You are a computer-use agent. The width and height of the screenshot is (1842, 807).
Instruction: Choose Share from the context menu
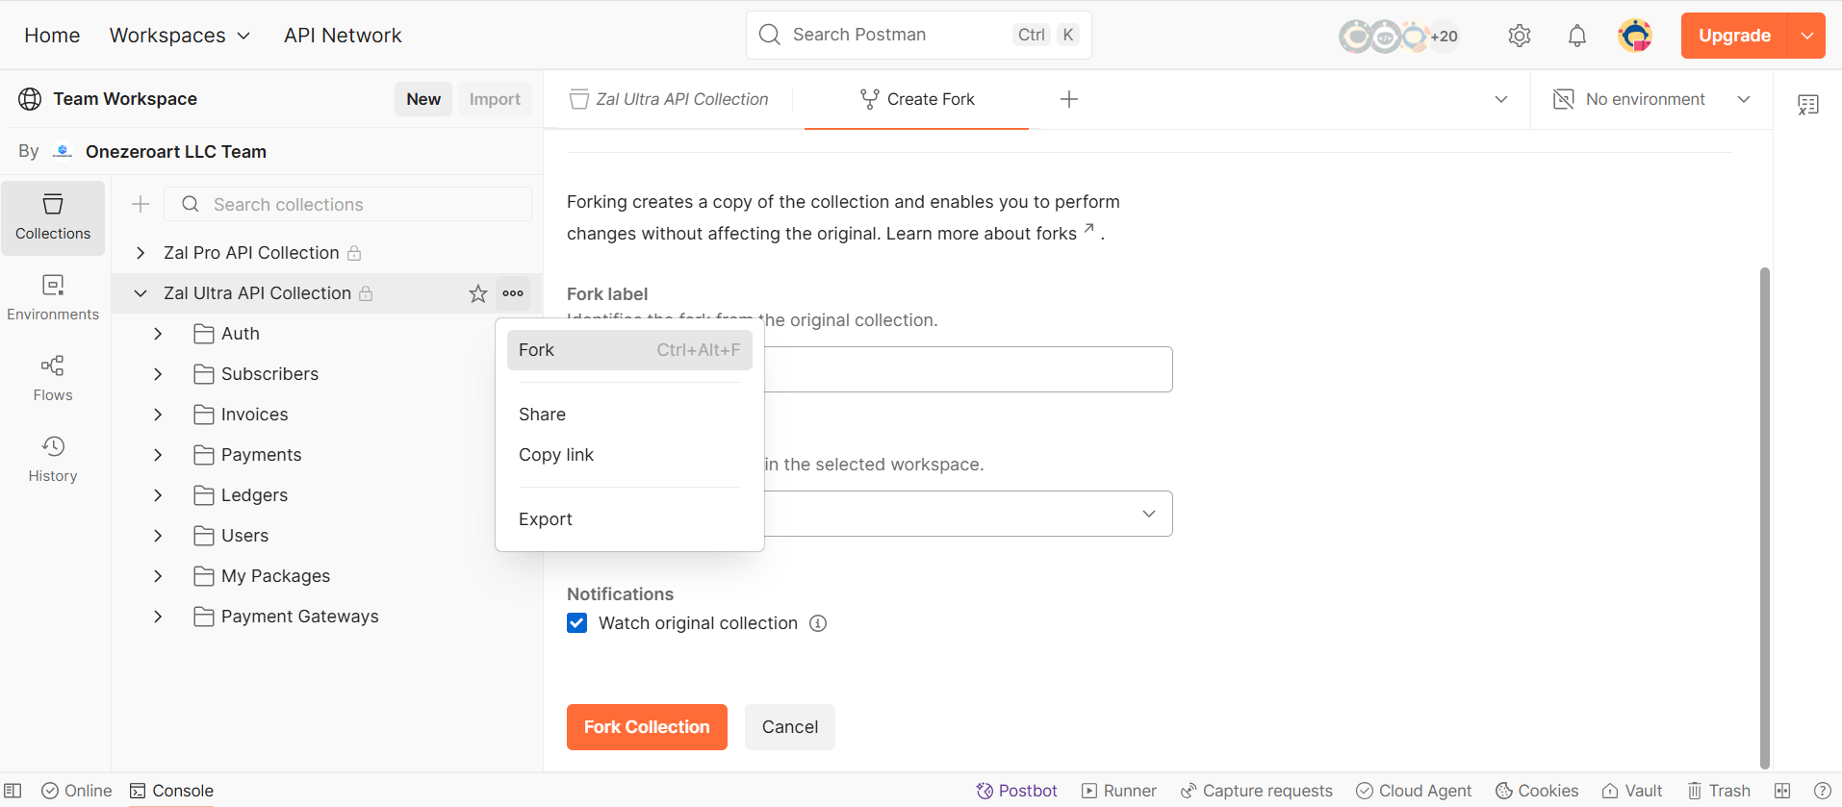click(x=629, y=415)
